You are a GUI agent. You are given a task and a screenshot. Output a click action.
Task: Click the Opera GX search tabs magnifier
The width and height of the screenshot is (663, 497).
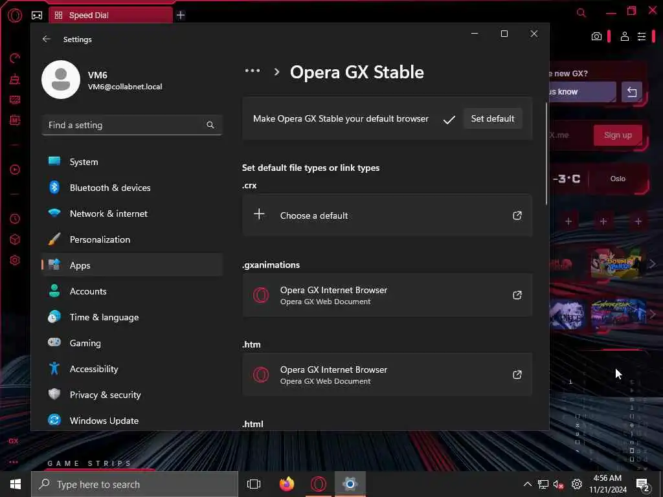(581, 13)
